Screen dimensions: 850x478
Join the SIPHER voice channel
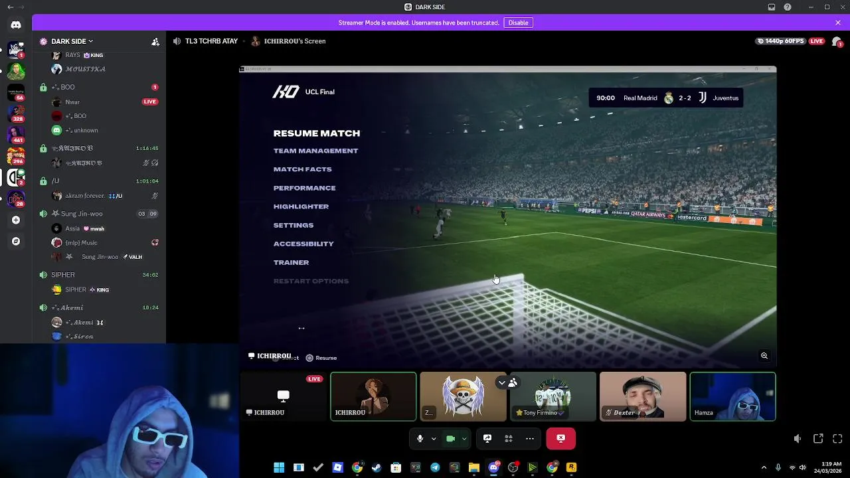click(x=100, y=275)
